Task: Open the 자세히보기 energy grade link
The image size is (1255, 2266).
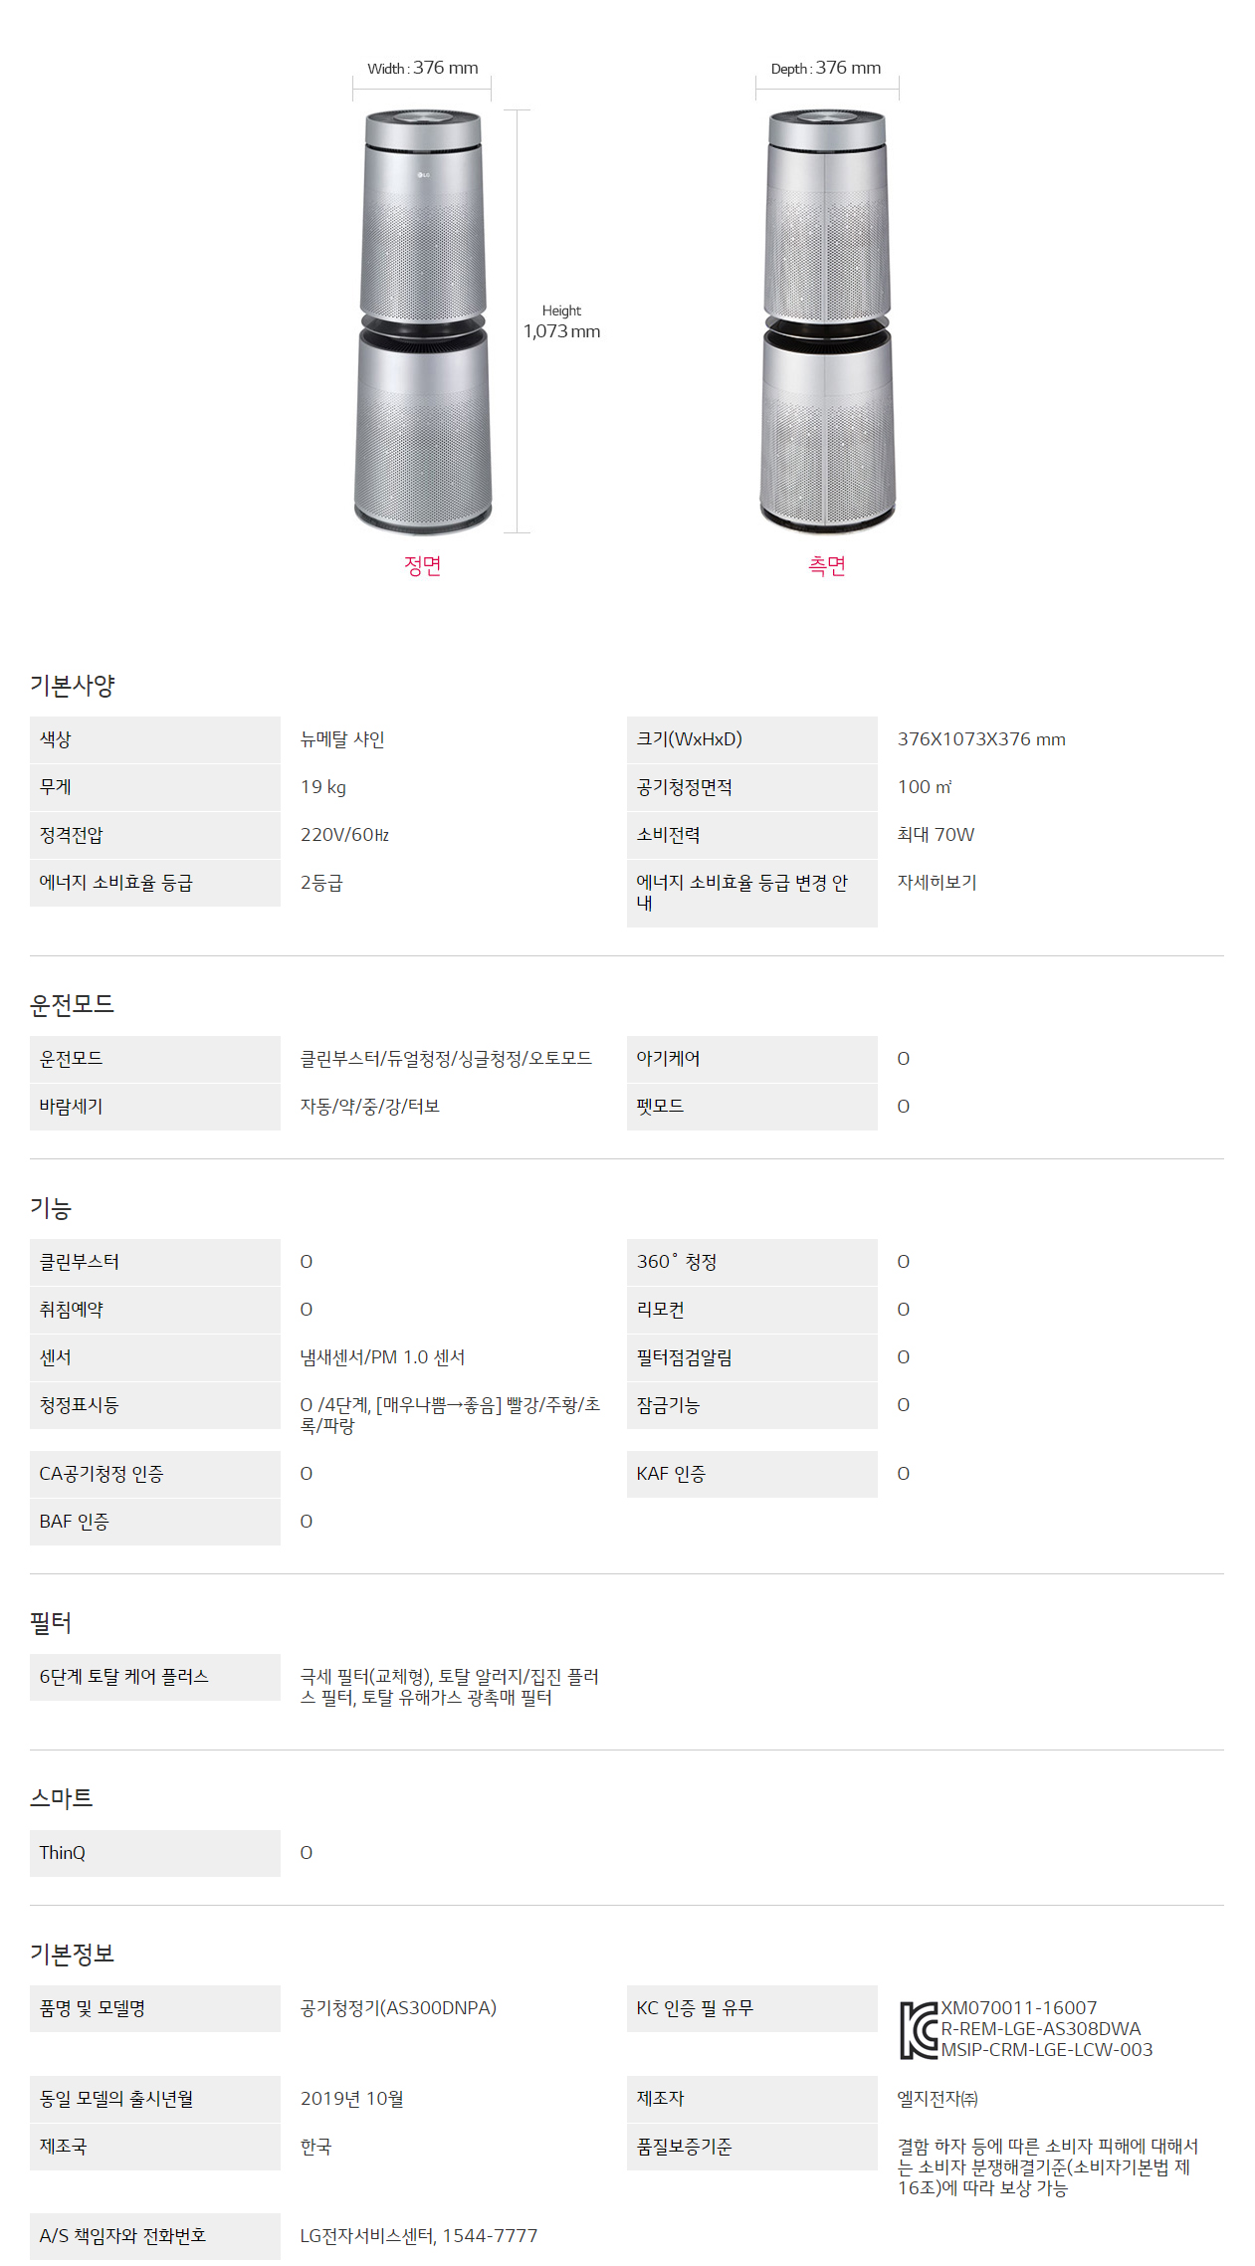Action: 937,883
